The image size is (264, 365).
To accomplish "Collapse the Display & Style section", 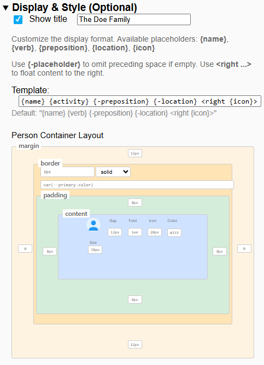I will coord(6,8).
